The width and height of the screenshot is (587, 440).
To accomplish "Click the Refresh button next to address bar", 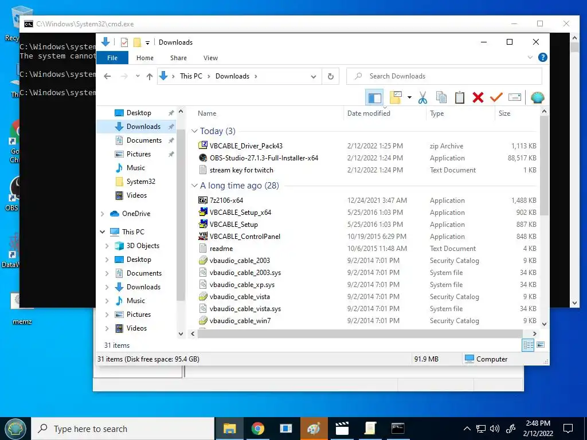I will 331,76.
